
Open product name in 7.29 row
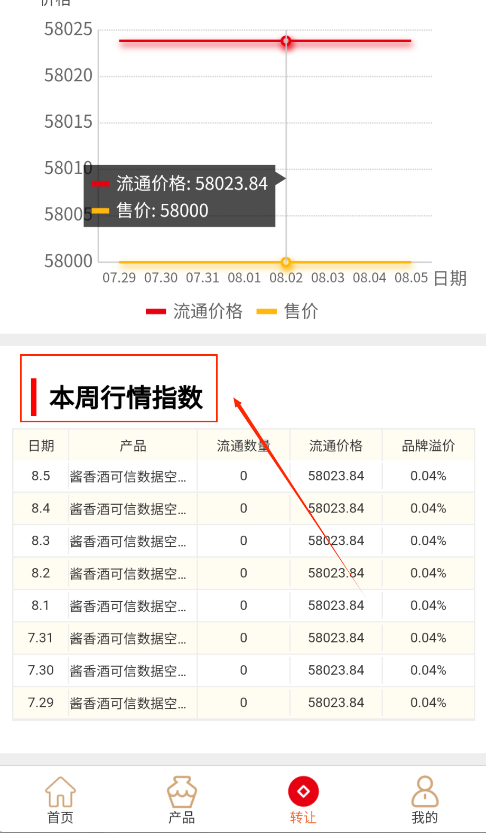[128, 703]
